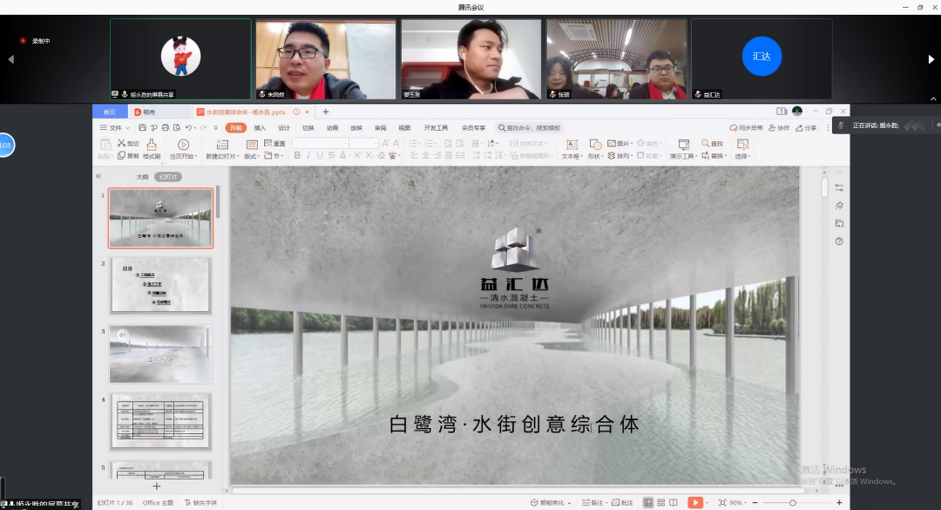This screenshot has width=941, height=510.
Task: Toggle center text alignment
Action: (x=425, y=155)
